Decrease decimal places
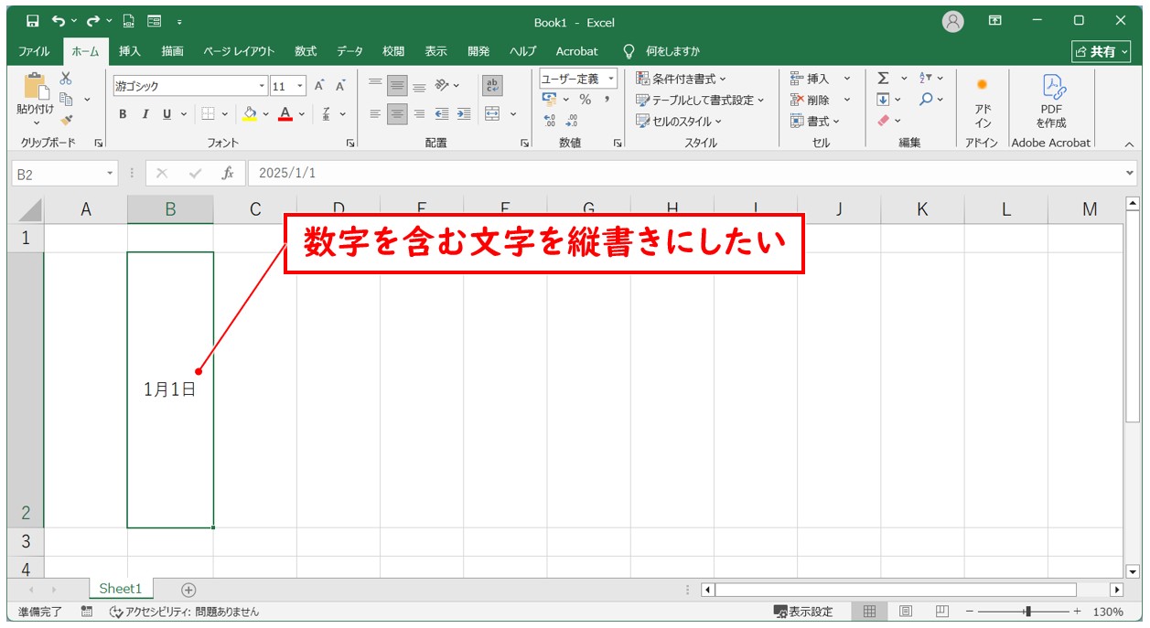This screenshot has height=628, width=1150. point(572,120)
